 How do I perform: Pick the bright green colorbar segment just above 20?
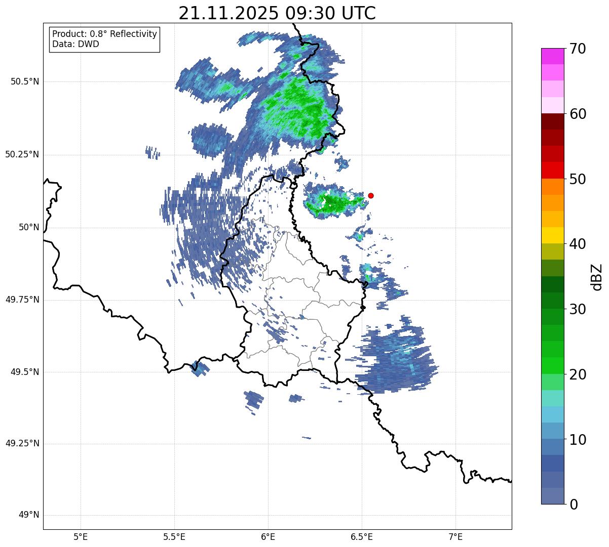click(x=553, y=366)
